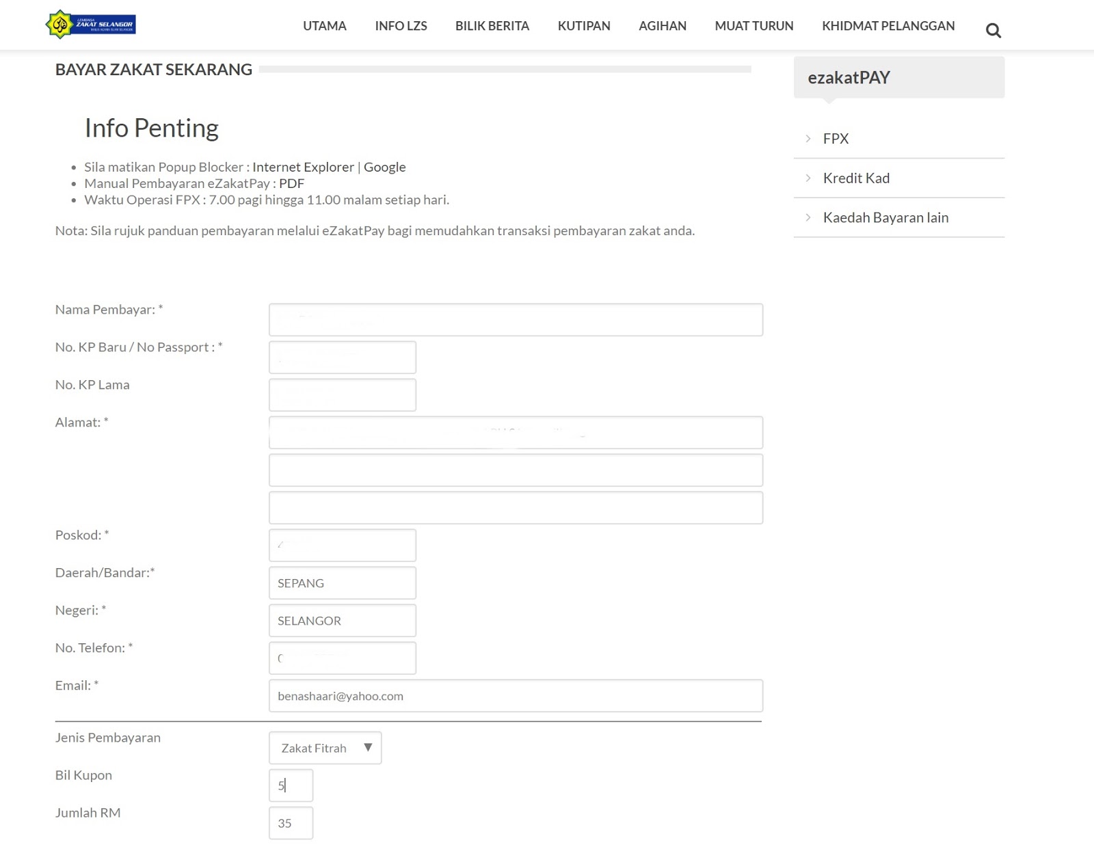This screenshot has height=847, width=1094.
Task: Focus the Email input field
Action: tap(516, 696)
